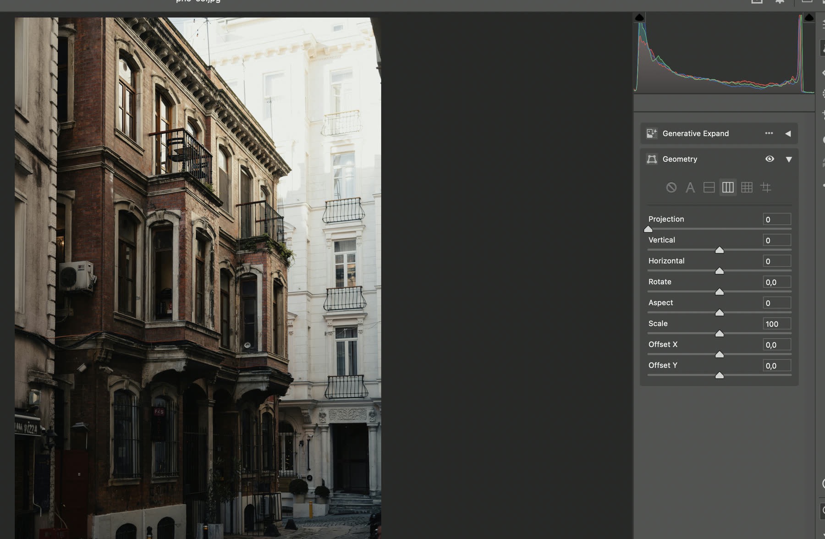Click the "Horizontal" label text
This screenshot has height=539, width=825.
pyautogui.click(x=666, y=261)
